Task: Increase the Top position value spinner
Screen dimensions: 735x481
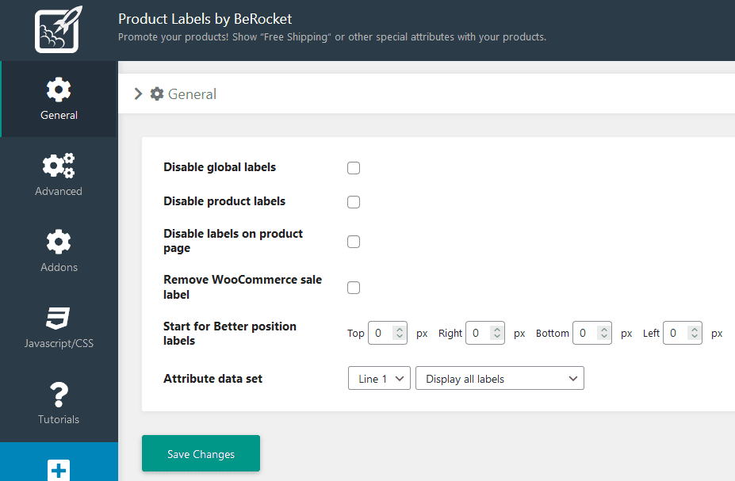Action: tap(400, 330)
